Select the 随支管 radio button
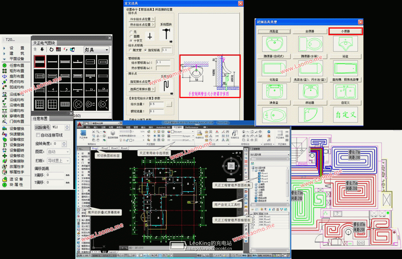This screenshot has width=402, height=259. point(130,50)
